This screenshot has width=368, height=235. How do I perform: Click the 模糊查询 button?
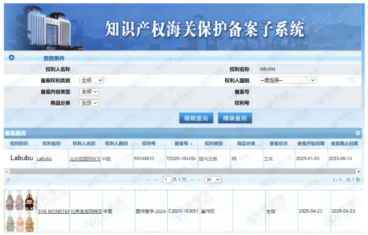click(196, 118)
